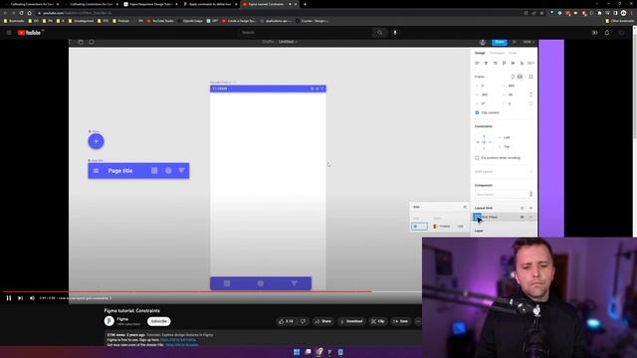
Task: Open the demo file link in description
Action: click(181, 345)
